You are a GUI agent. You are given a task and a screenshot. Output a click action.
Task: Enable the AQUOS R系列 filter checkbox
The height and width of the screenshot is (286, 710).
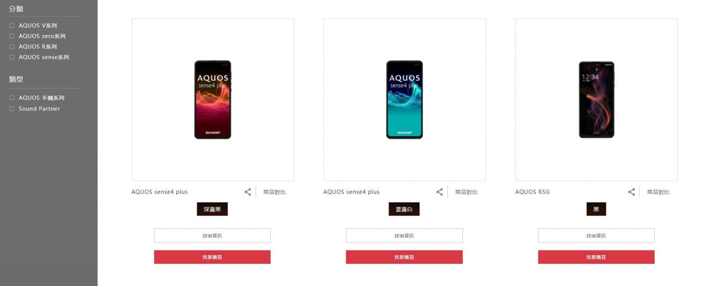pos(12,47)
